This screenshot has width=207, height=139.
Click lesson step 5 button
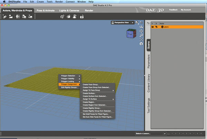click(187, 133)
